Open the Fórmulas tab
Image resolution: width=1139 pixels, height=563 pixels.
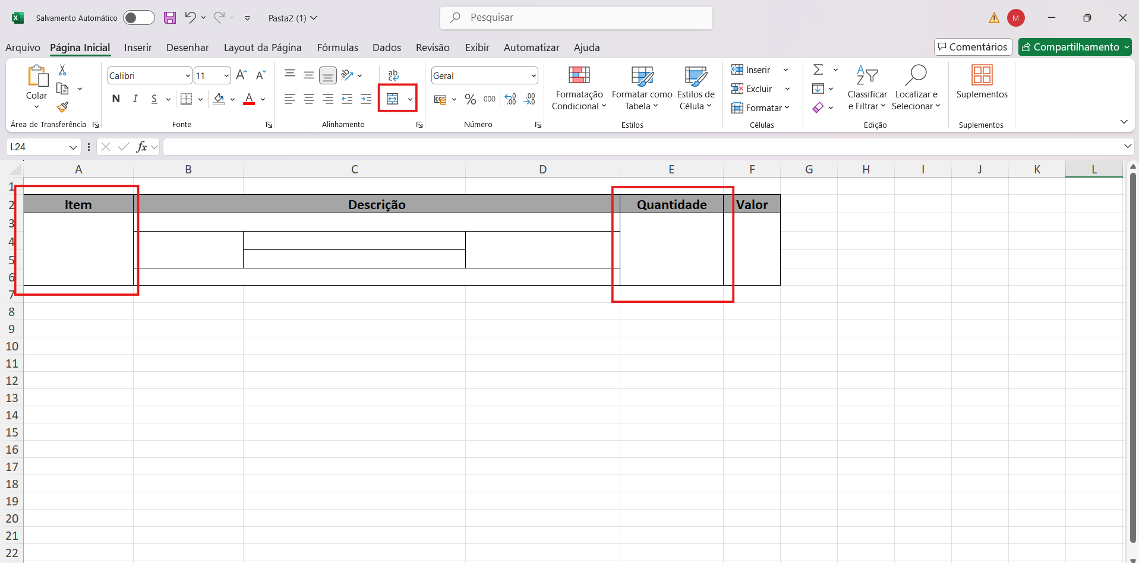(337, 48)
